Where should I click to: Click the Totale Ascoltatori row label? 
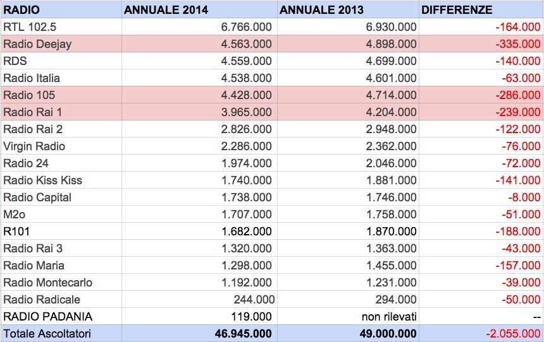[47, 333]
